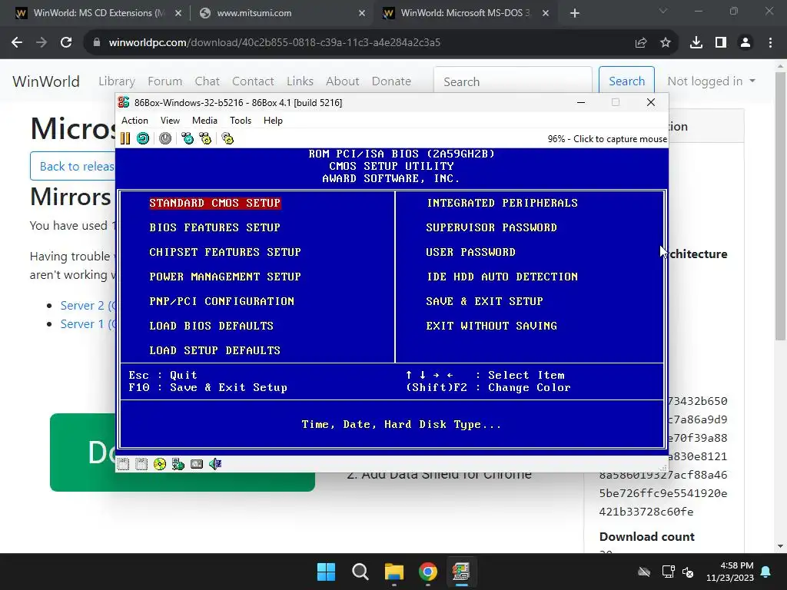Toggle the Chrome side panel
787x590 pixels.
721,43
